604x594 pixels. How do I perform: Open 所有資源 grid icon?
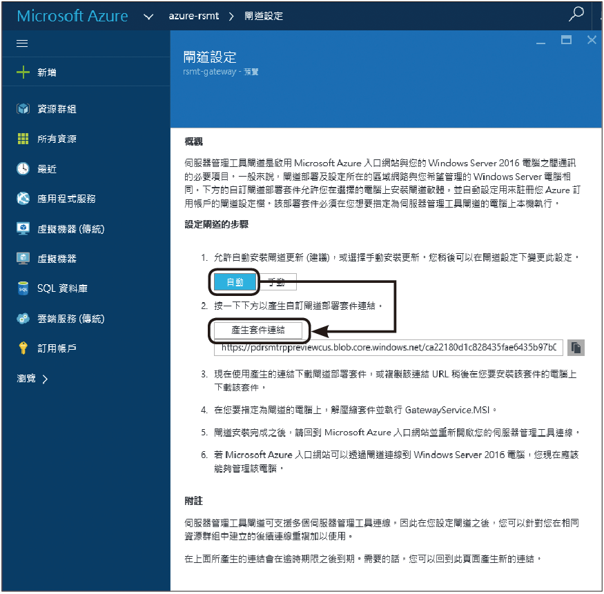point(23,139)
